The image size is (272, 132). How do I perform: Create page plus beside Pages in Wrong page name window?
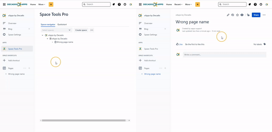coord(165,68)
